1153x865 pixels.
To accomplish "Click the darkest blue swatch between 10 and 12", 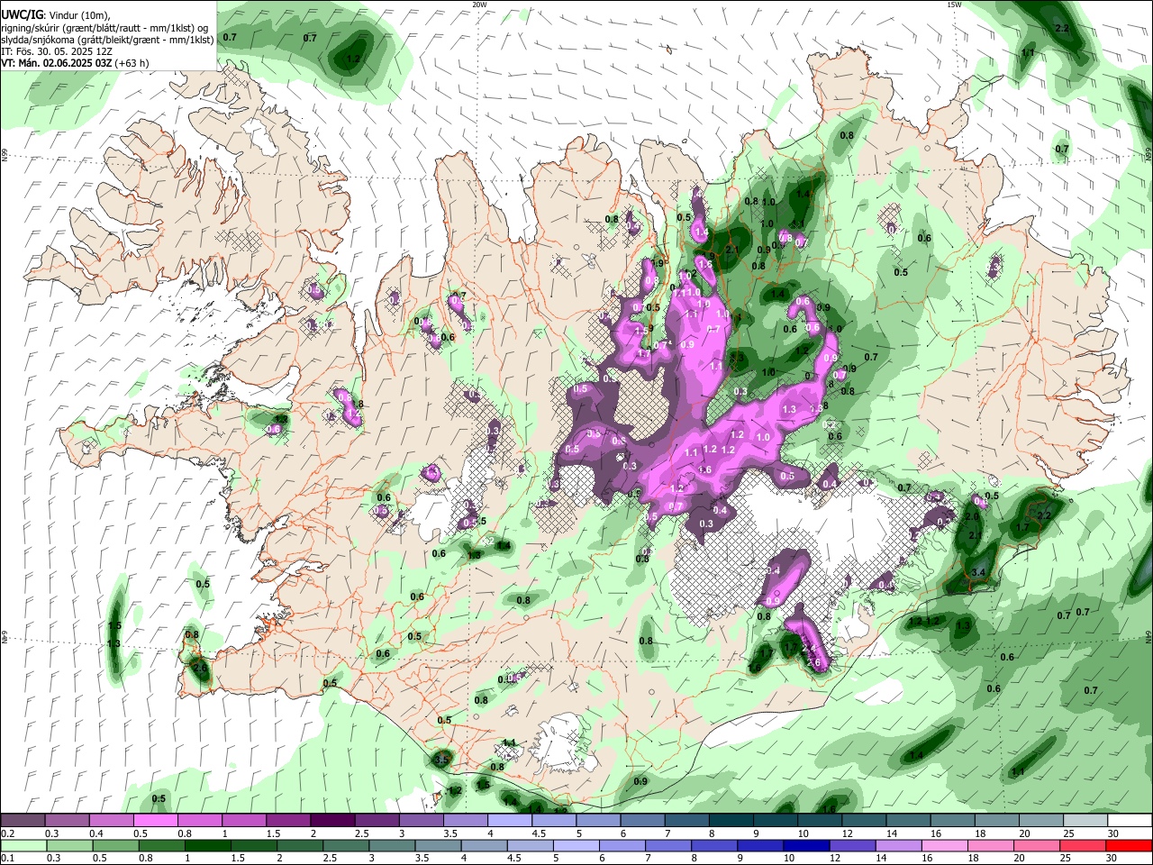I will 804,845.
